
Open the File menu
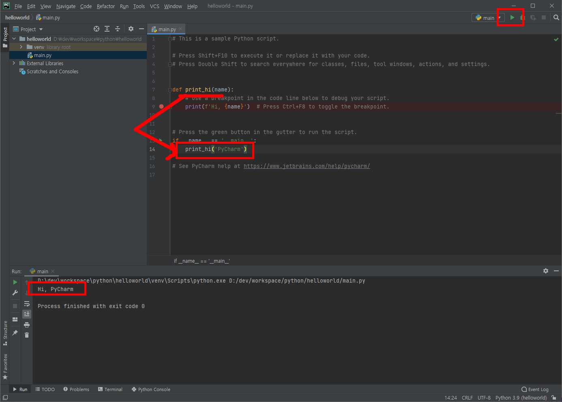[18, 6]
